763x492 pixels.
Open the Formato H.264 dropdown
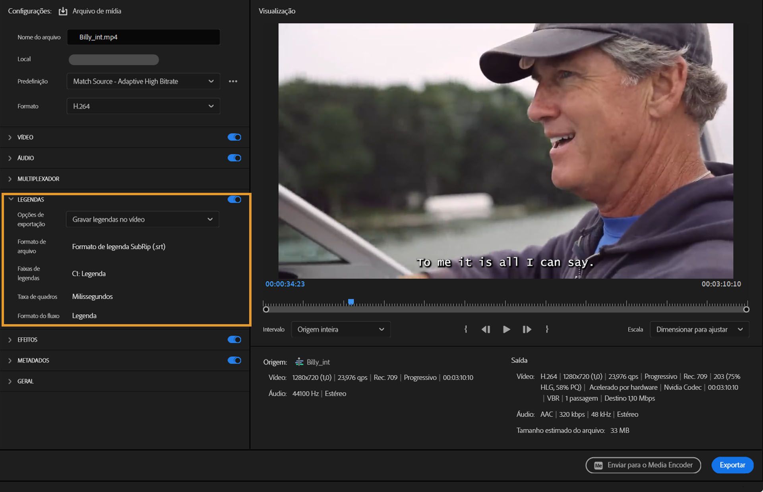143,106
